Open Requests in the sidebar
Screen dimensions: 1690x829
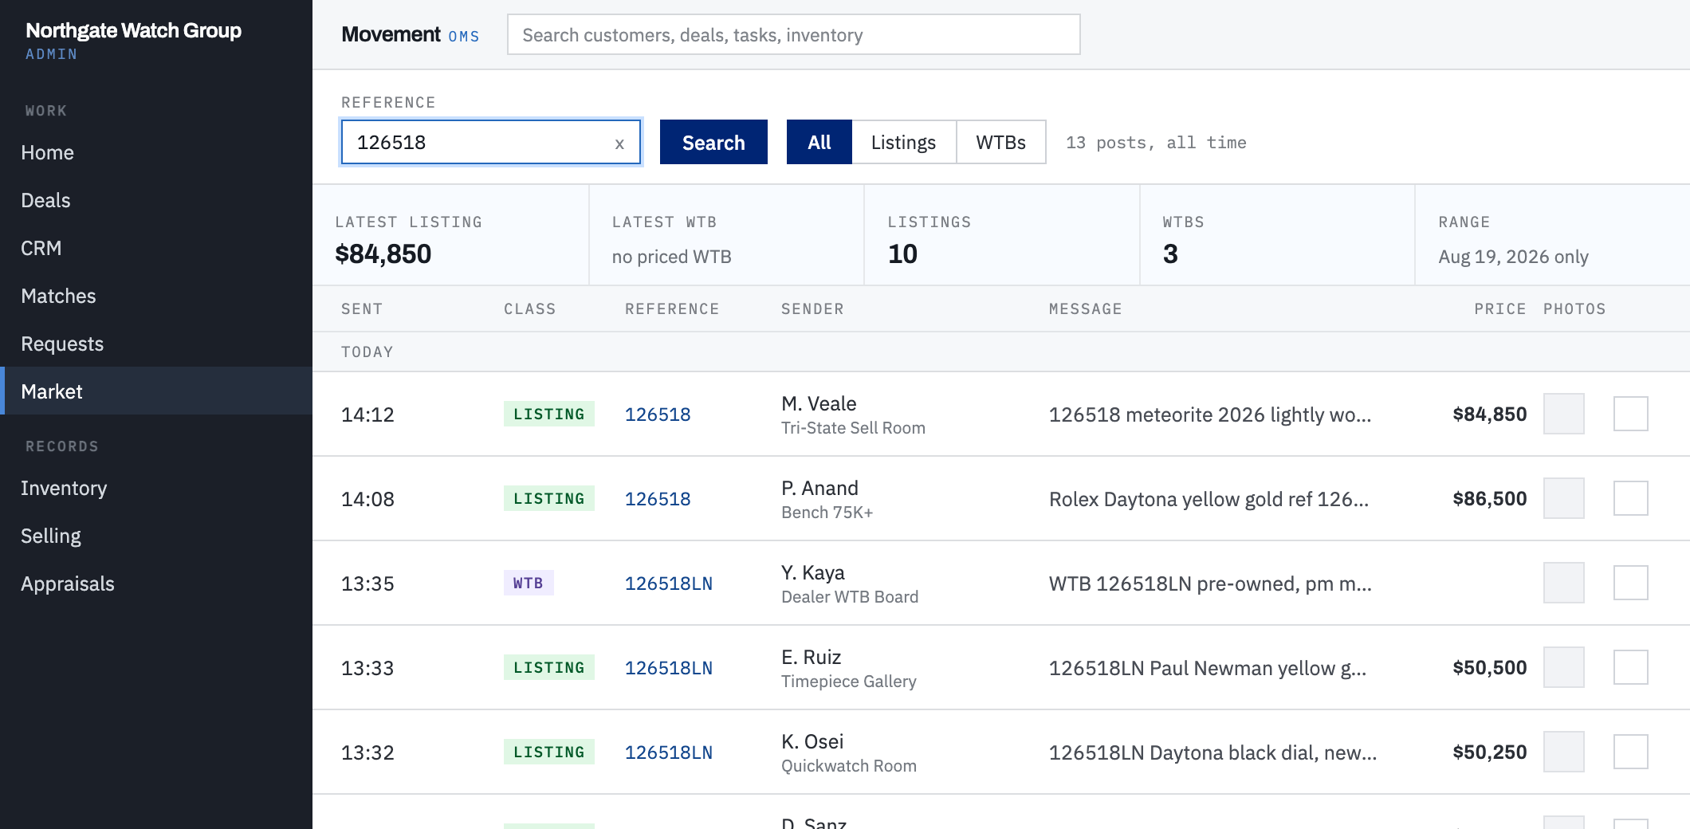pyautogui.click(x=156, y=344)
